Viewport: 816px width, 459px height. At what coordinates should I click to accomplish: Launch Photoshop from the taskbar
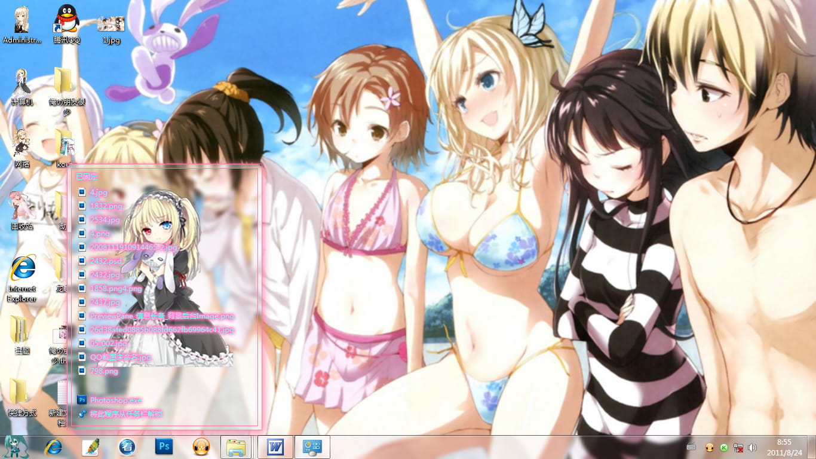pyautogui.click(x=164, y=446)
